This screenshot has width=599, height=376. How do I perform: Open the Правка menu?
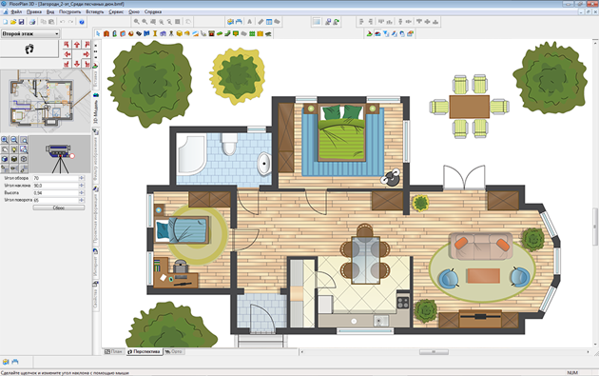[x=33, y=11]
